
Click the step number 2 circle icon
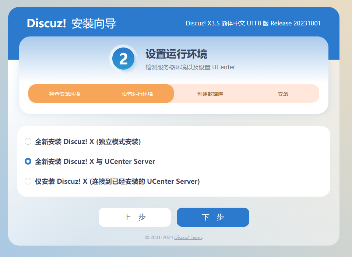[123, 59]
